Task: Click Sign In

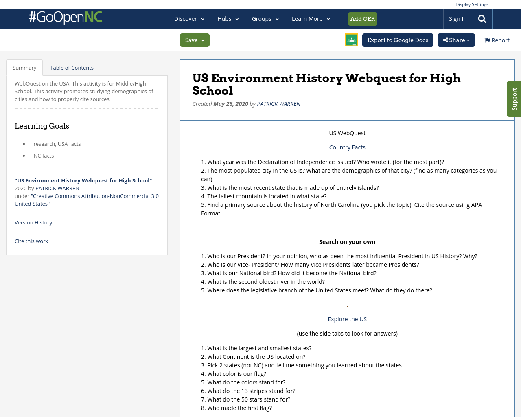Action: pyautogui.click(x=458, y=18)
